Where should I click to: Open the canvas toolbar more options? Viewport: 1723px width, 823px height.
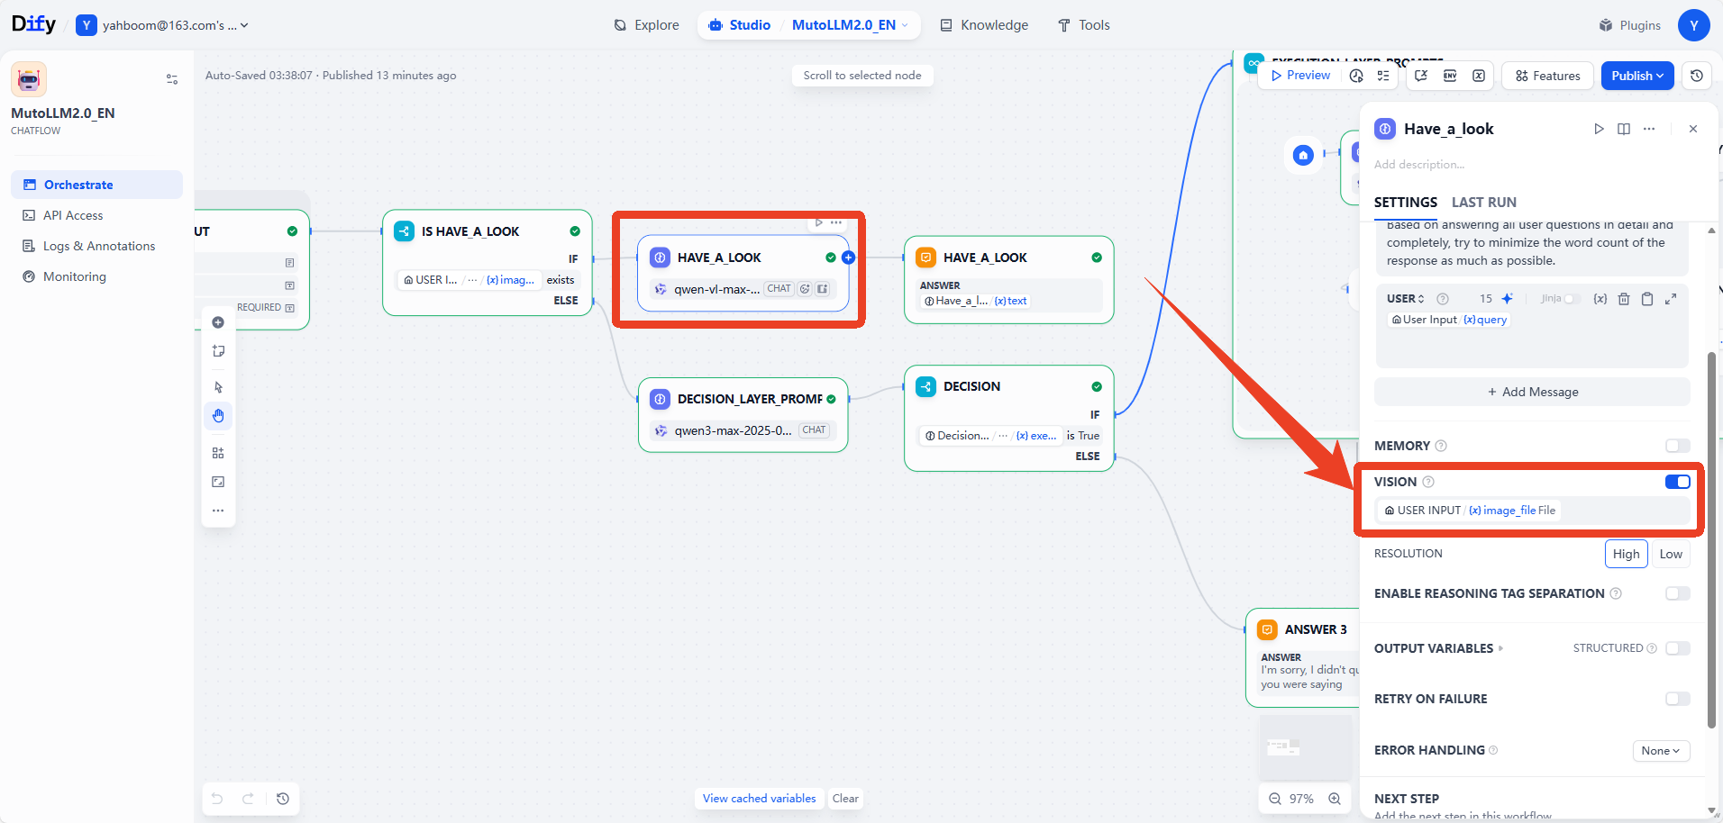(218, 511)
